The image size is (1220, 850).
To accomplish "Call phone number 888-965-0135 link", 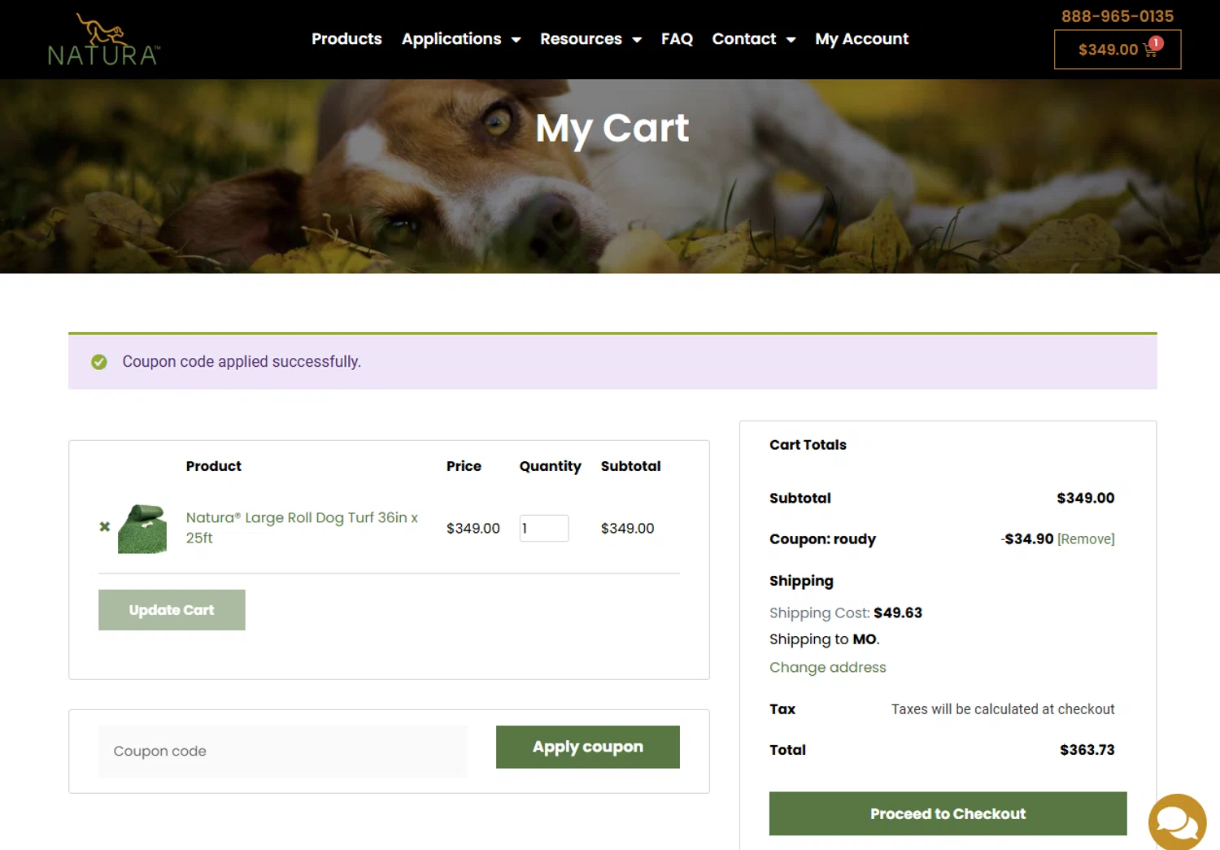I will pyautogui.click(x=1117, y=16).
